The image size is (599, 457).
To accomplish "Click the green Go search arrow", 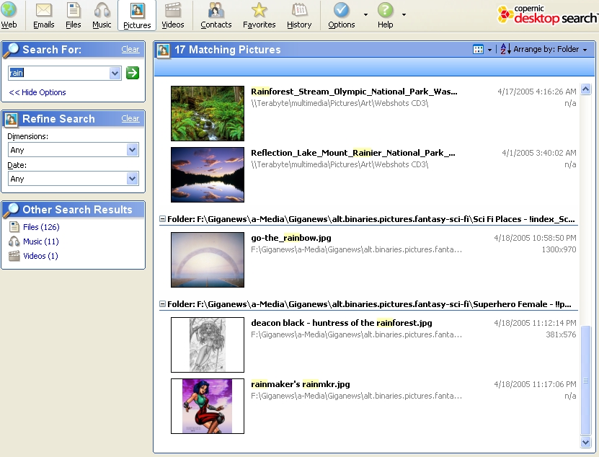I will pyautogui.click(x=133, y=73).
